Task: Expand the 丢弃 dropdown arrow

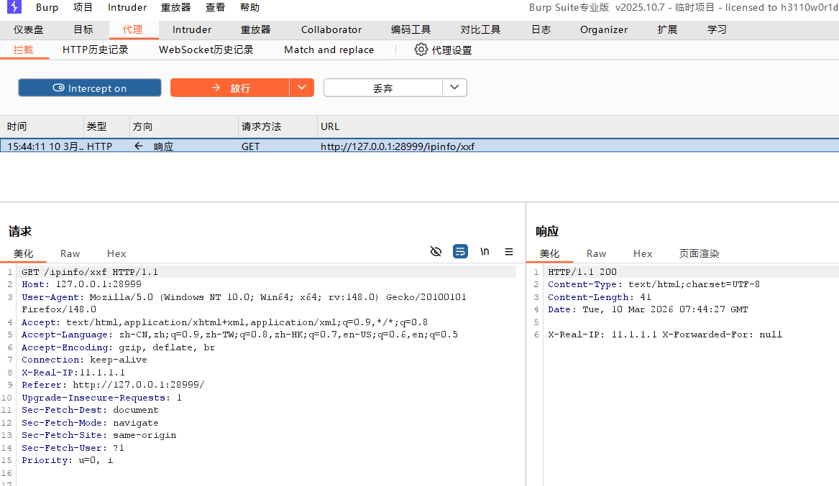Action: [455, 88]
